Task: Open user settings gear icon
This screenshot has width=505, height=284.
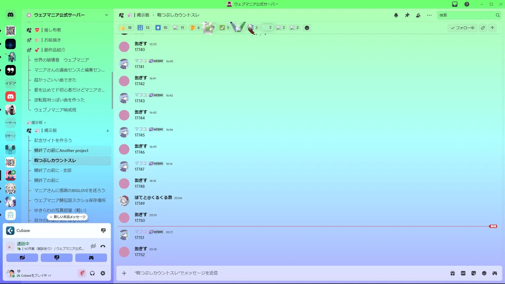Action: tap(103, 273)
